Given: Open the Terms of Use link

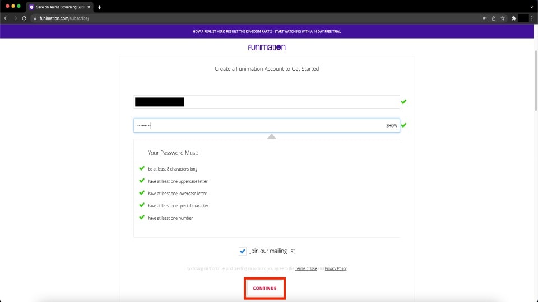Looking at the screenshot, I should coord(306,268).
